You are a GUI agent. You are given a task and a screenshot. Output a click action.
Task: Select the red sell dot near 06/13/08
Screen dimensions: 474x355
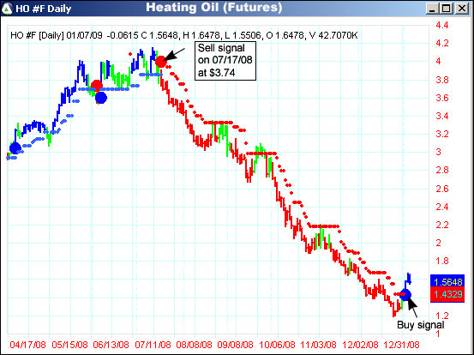pos(97,86)
